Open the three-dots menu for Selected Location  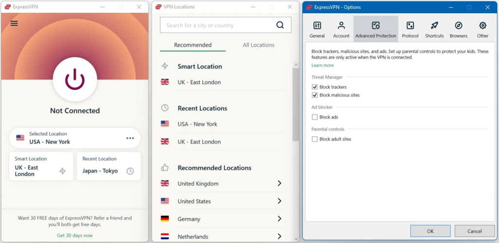[130, 138]
